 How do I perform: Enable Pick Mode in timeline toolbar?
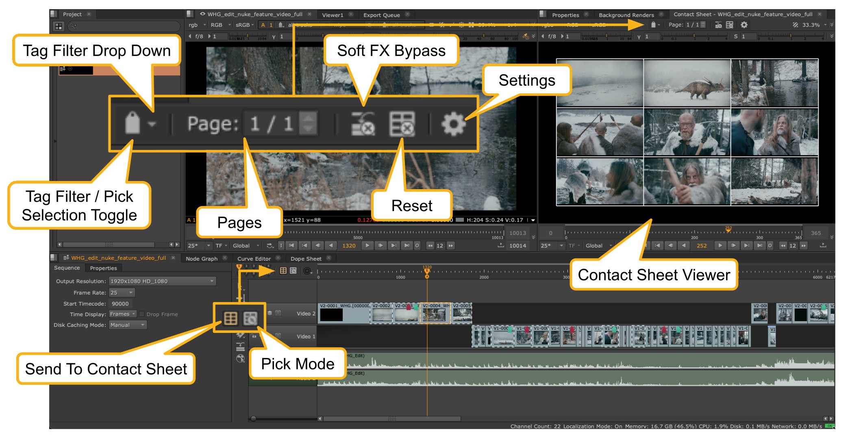[x=293, y=271]
